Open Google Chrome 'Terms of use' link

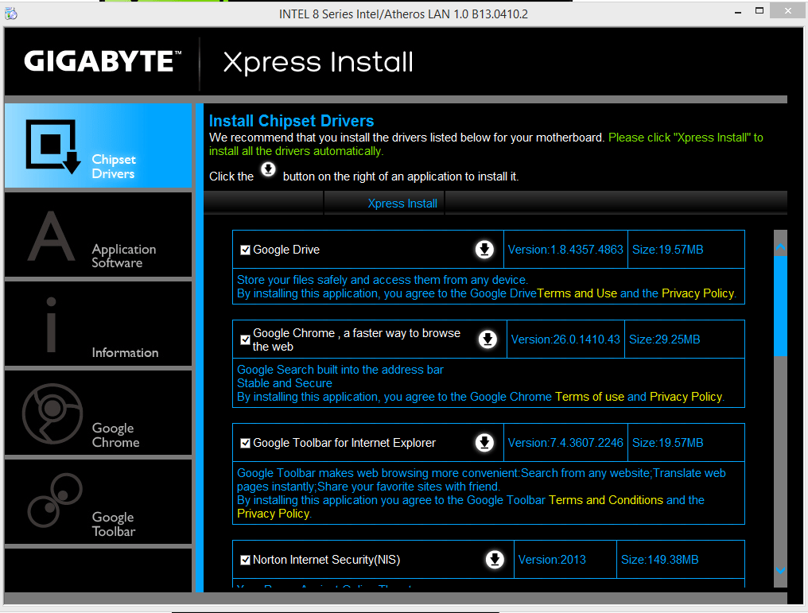(x=589, y=397)
